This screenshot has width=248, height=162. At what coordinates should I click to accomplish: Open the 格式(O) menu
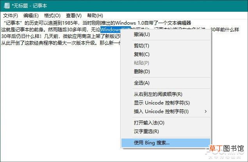click(52, 16)
